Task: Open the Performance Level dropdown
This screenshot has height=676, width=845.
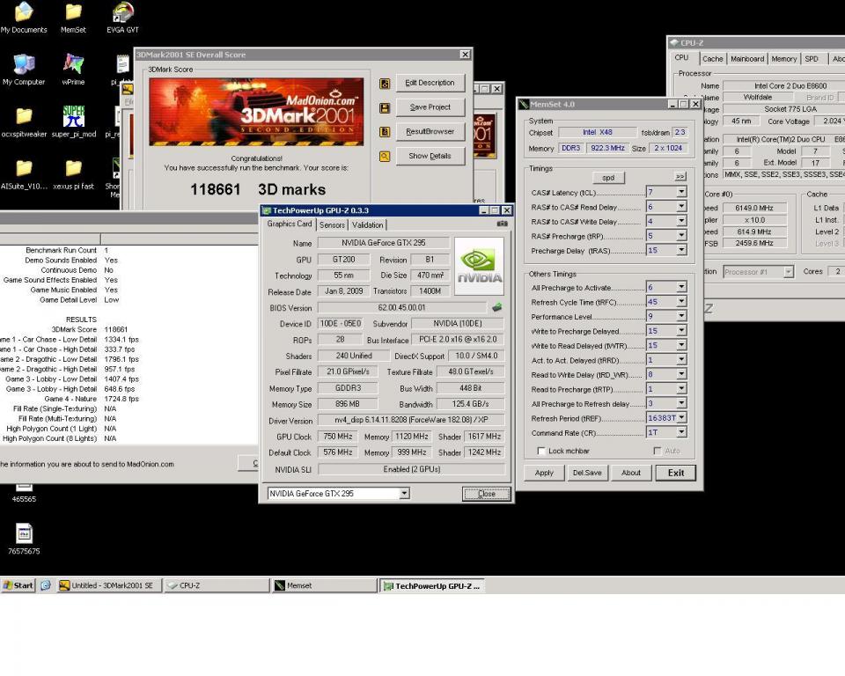Action: point(681,317)
